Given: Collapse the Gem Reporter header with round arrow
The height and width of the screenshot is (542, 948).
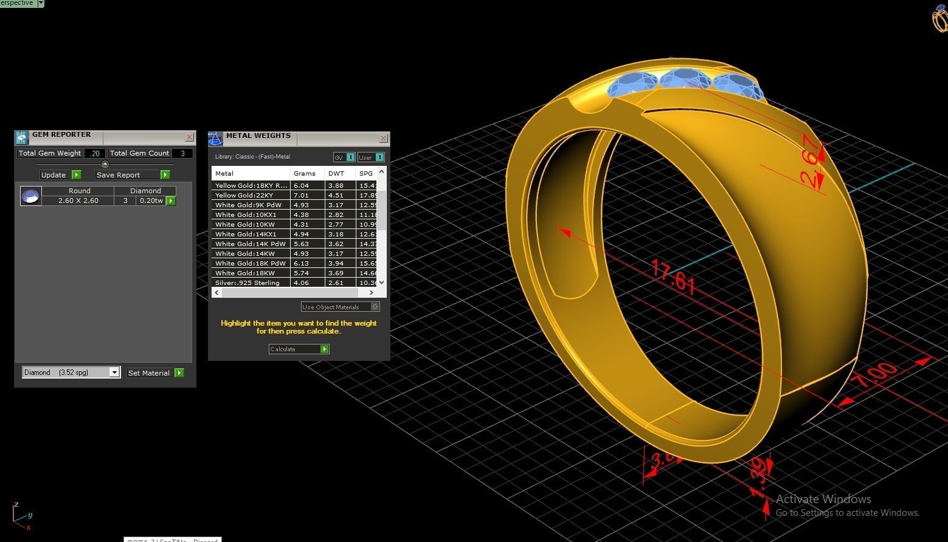Looking at the screenshot, I should [x=105, y=164].
